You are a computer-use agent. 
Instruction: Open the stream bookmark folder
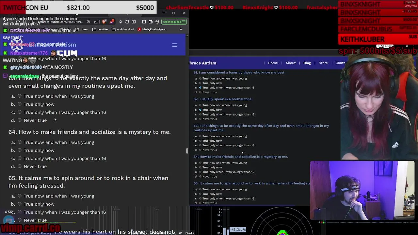(82, 29)
